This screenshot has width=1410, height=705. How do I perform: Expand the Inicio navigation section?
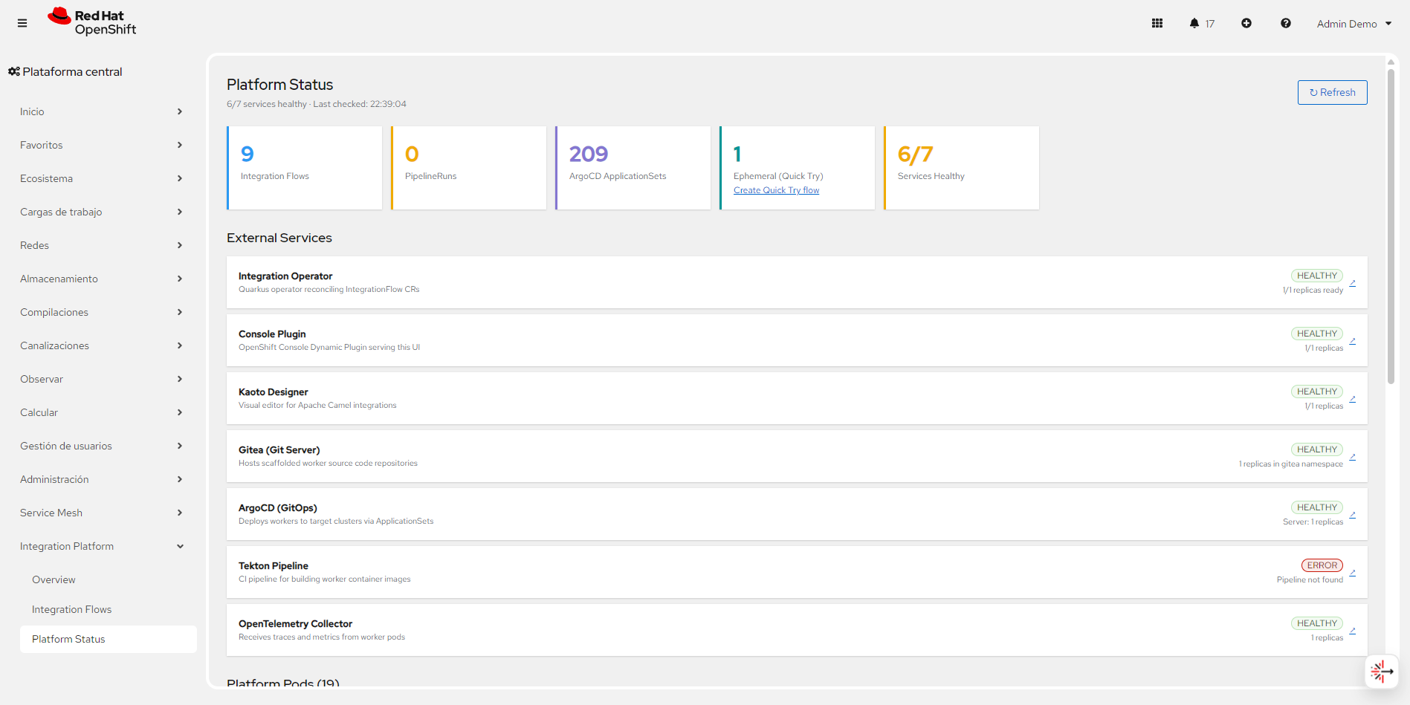tap(102, 111)
